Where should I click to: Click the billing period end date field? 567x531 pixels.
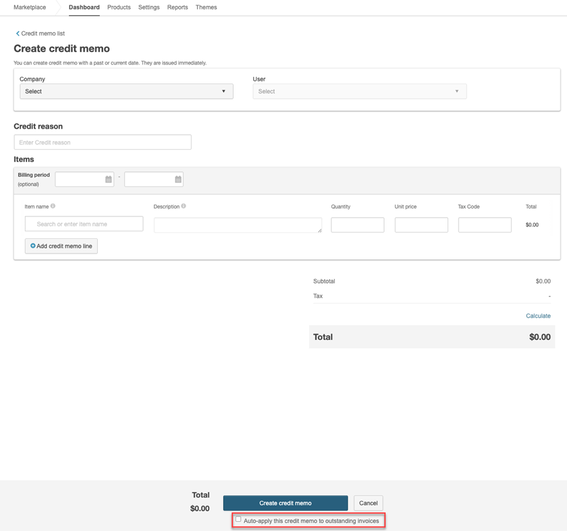click(x=154, y=179)
